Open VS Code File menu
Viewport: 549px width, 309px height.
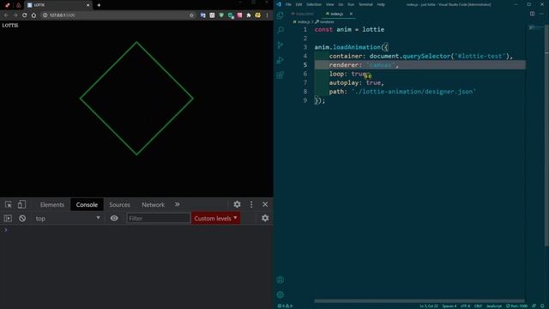[x=288, y=4]
